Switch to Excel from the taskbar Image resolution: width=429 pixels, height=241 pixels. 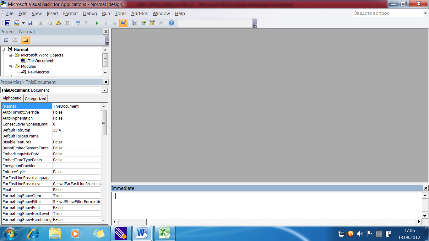(164, 233)
